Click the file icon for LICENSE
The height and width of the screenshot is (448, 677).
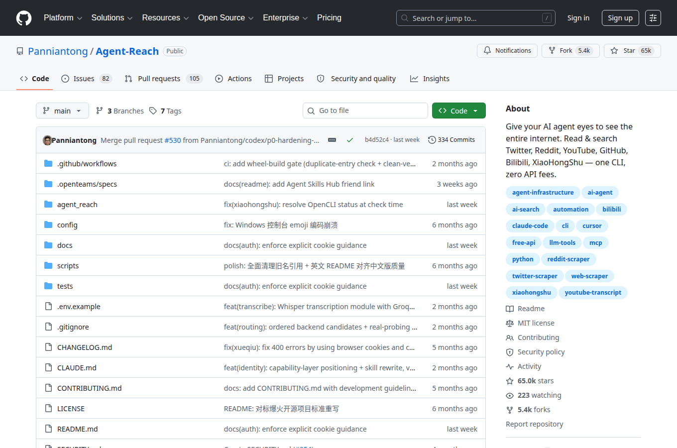point(48,408)
